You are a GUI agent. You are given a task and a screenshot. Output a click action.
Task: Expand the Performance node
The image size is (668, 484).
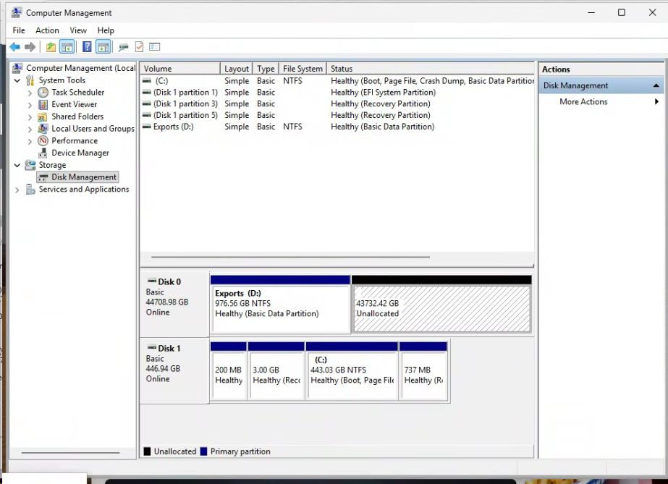pos(30,141)
